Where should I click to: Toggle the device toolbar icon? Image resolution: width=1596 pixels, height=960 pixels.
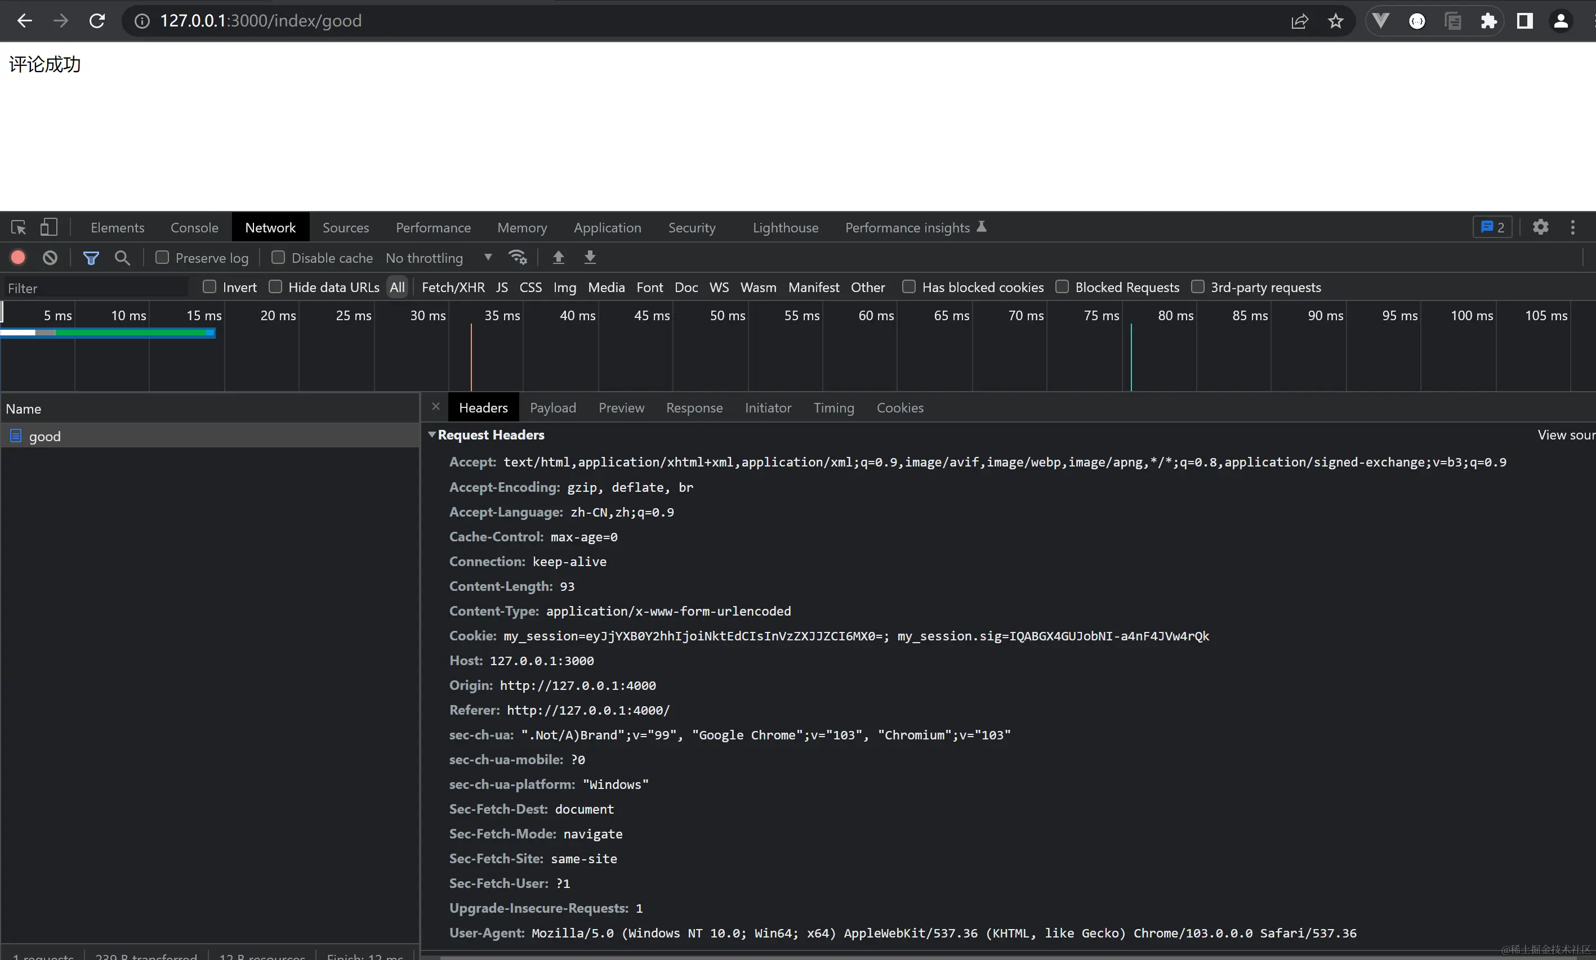[48, 228]
